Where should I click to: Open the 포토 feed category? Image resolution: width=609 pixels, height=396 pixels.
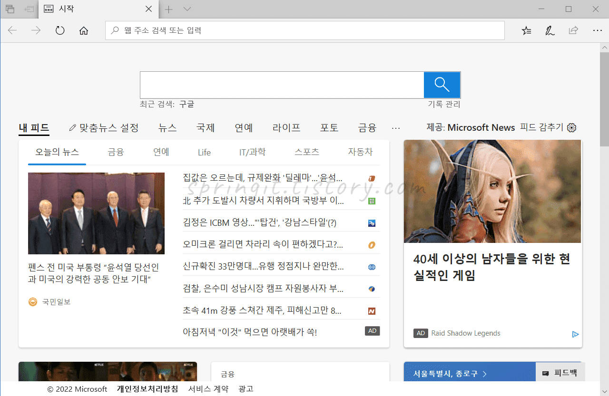coord(329,127)
